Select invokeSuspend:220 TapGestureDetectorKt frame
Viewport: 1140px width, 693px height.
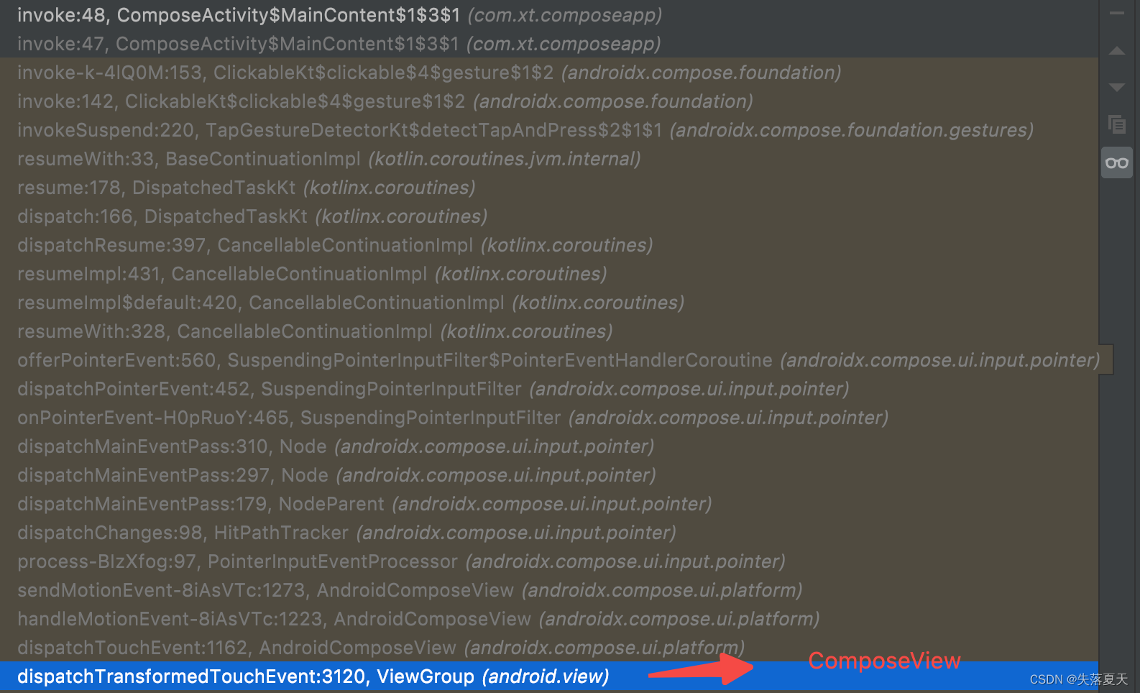click(549, 129)
